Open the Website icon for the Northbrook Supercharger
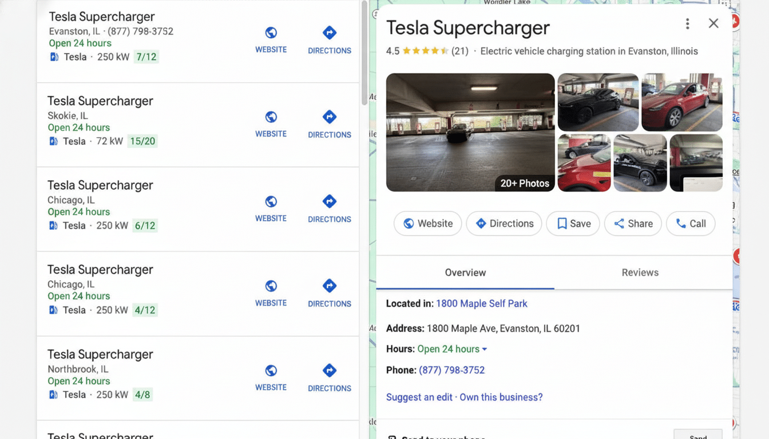 click(271, 370)
